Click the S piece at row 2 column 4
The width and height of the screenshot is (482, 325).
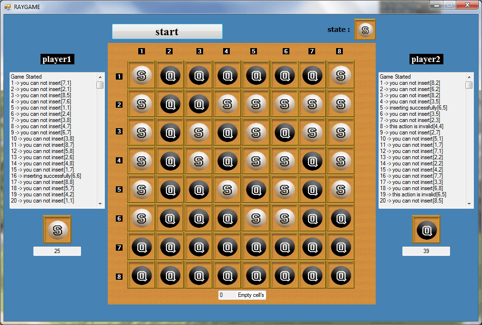pos(227,104)
